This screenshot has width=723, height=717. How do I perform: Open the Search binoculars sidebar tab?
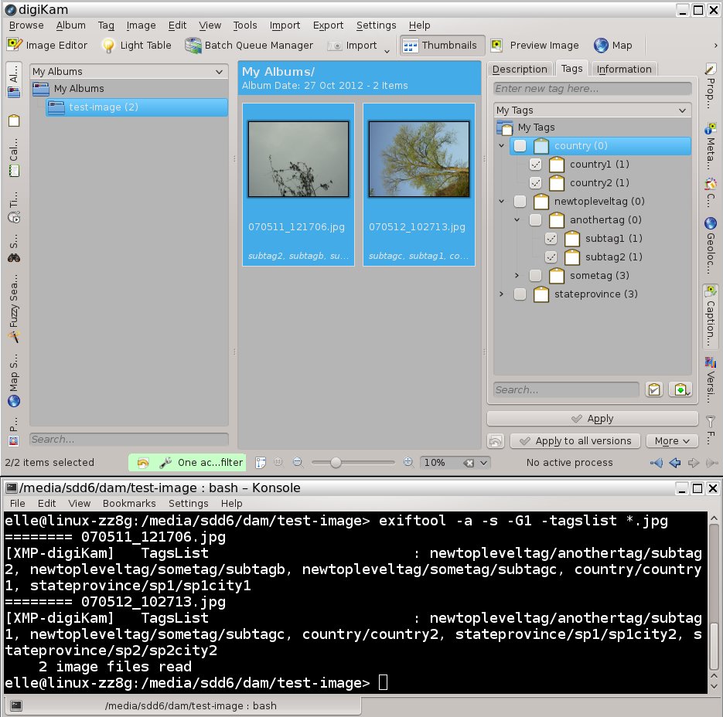(x=14, y=249)
